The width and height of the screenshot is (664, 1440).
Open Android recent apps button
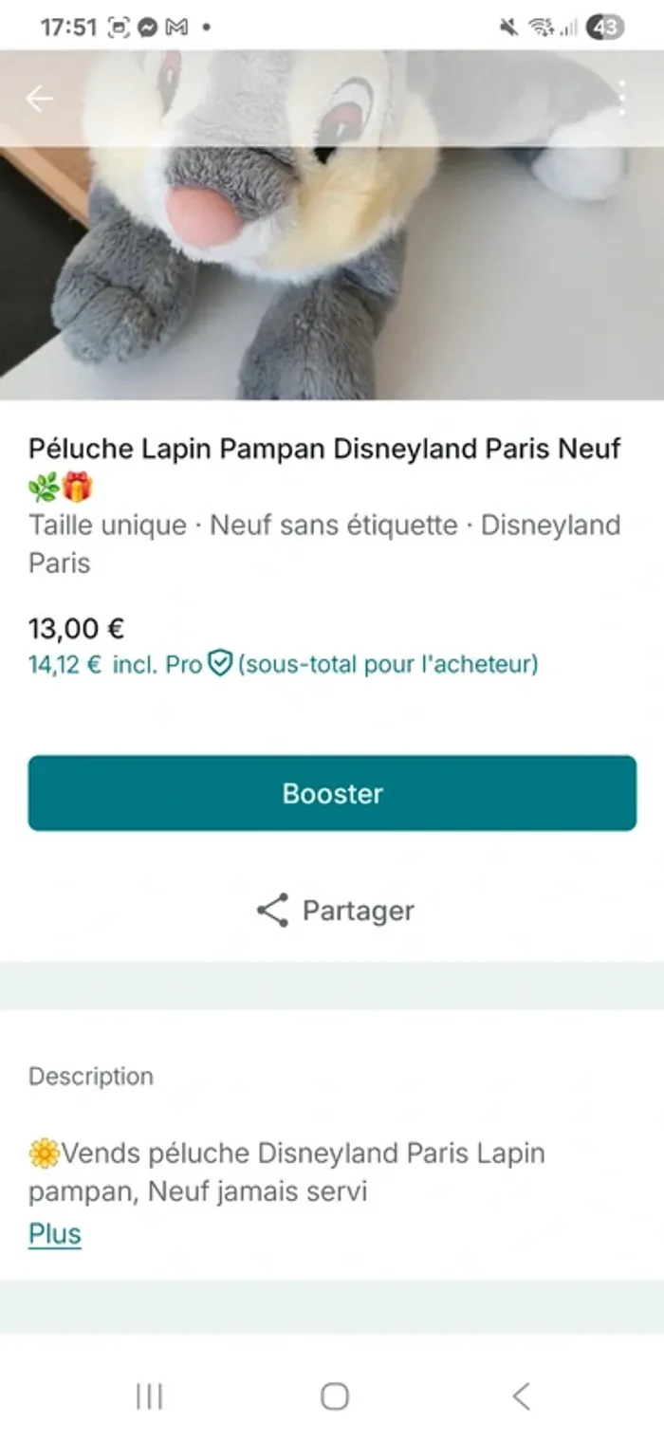(149, 1395)
